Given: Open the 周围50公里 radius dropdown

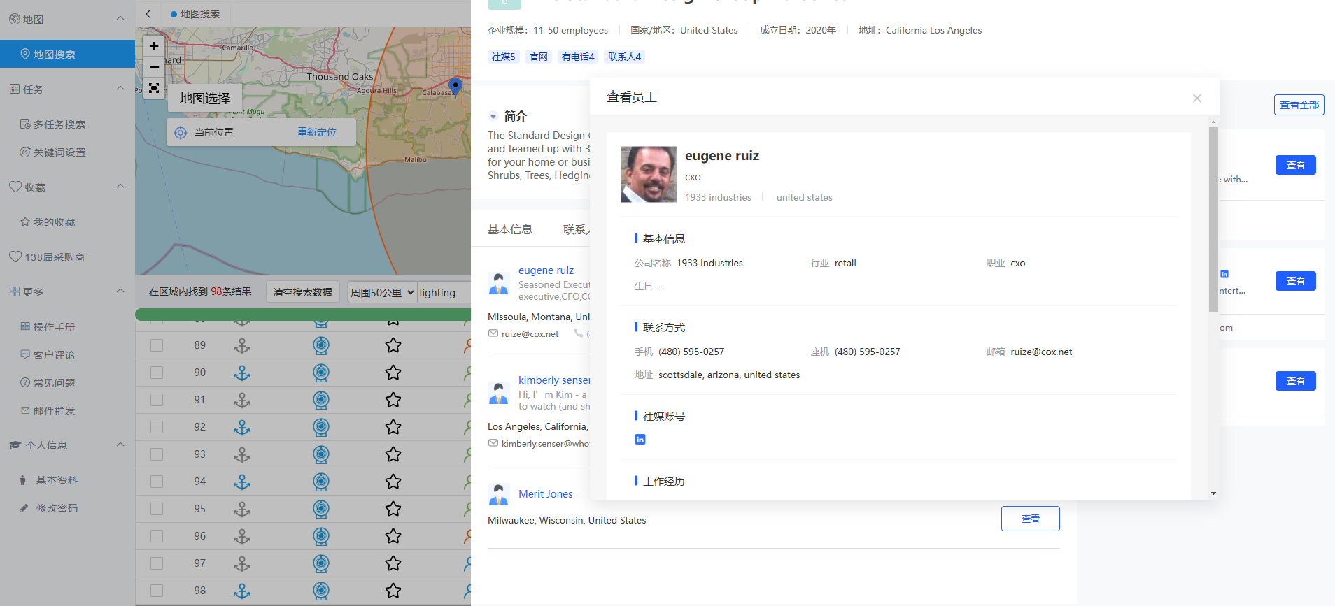Looking at the screenshot, I should 382,293.
